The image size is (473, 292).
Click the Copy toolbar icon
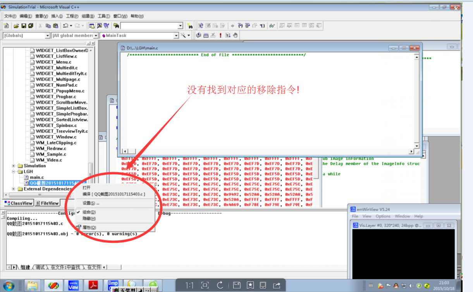click(48, 26)
